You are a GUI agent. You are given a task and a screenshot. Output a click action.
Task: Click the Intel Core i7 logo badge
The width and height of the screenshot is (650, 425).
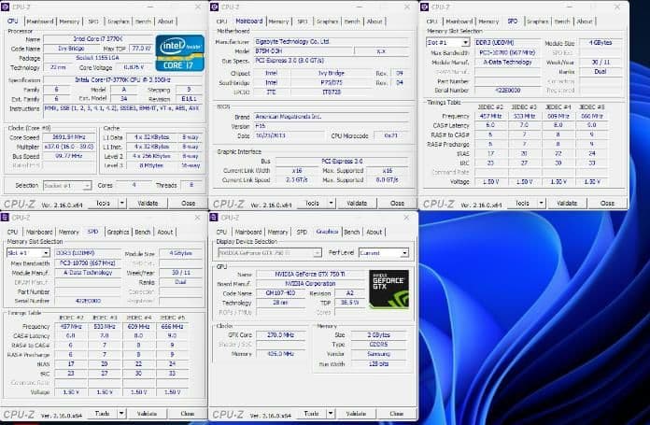tap(180, 52)
